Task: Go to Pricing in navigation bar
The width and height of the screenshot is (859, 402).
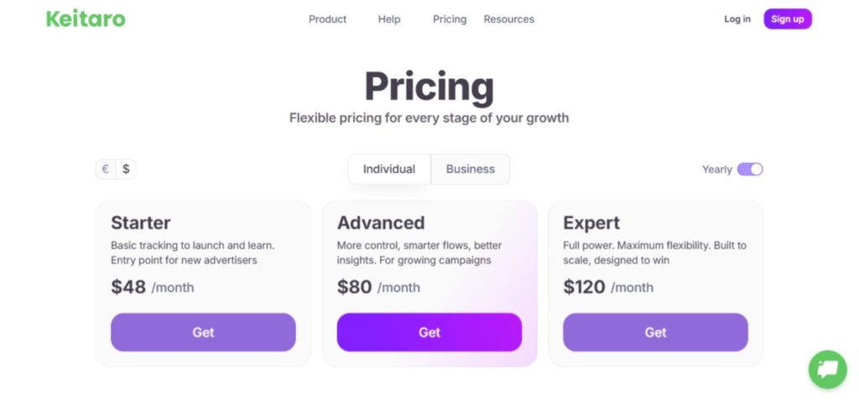Action: (x=450, y=19)
